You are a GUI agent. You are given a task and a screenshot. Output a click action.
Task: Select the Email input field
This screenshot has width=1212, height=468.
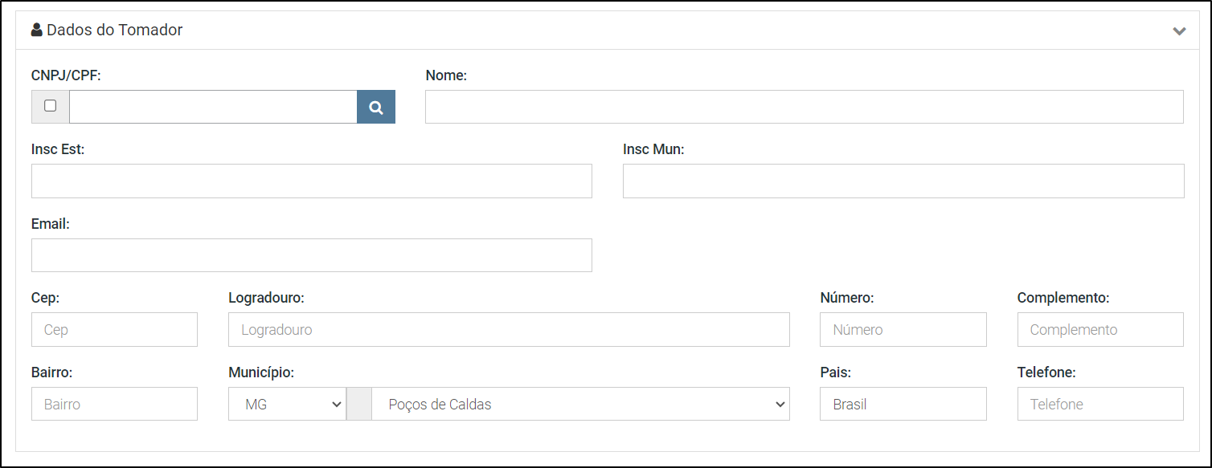coord(312,255)
